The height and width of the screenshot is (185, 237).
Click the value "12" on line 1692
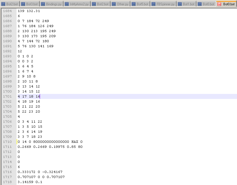click(20, 51)
